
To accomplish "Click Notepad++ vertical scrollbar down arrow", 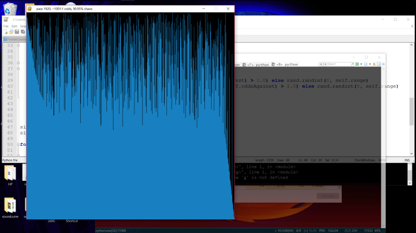I will (x=411, y=154).
